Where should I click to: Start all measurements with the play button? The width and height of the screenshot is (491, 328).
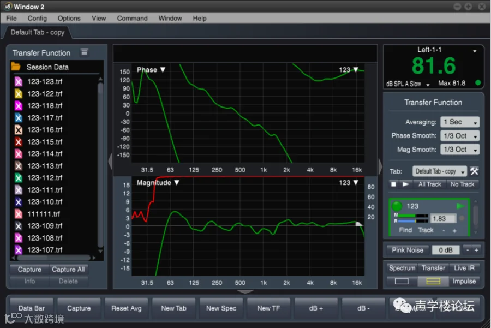tap(405, 184)
